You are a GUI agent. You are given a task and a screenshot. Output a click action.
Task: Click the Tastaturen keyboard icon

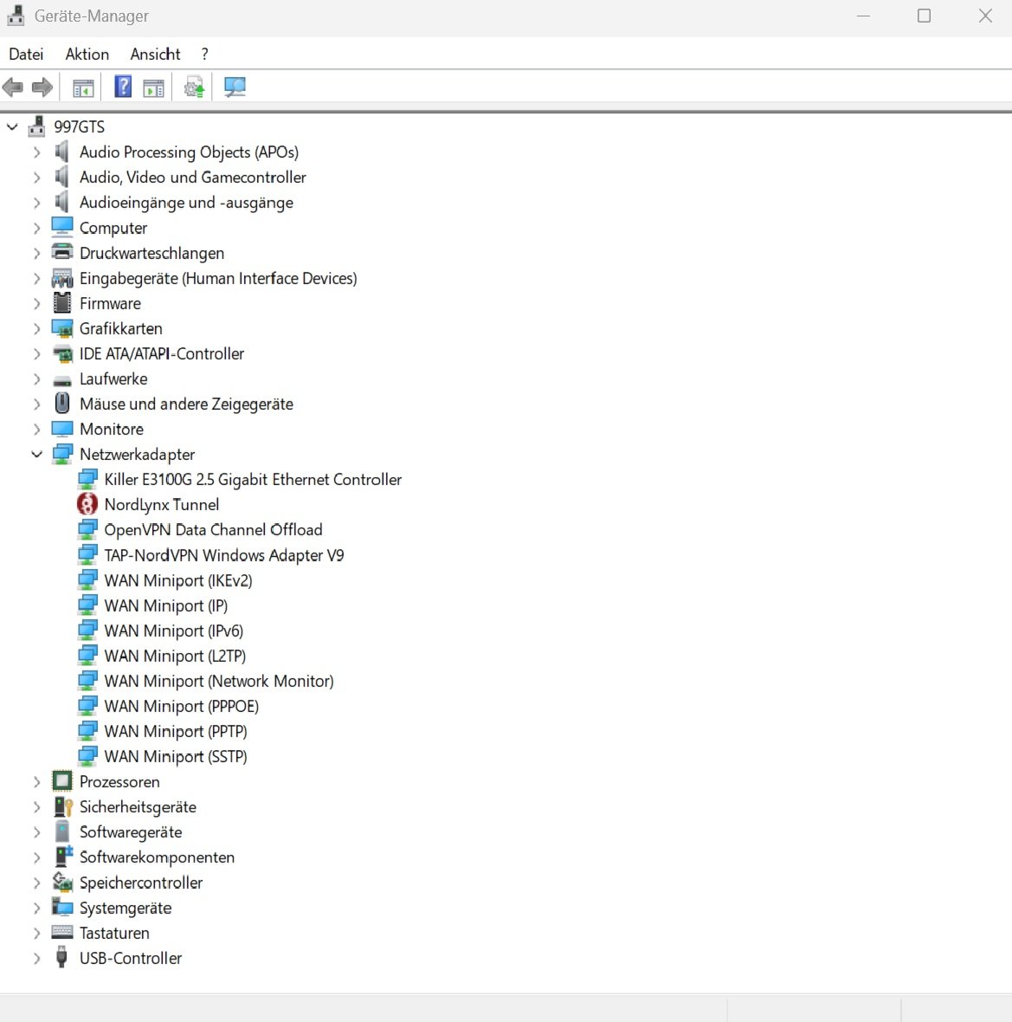point(62,933)
